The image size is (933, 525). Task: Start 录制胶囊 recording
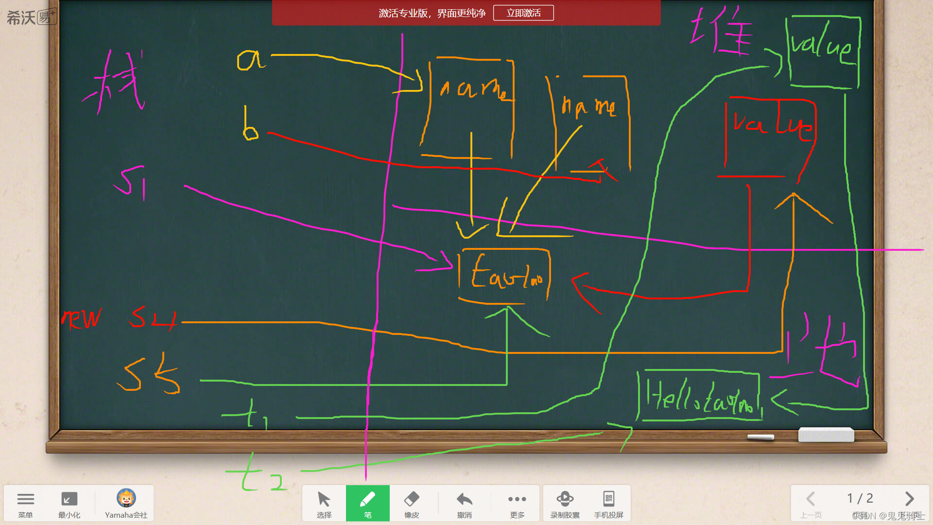pos(565,504)
